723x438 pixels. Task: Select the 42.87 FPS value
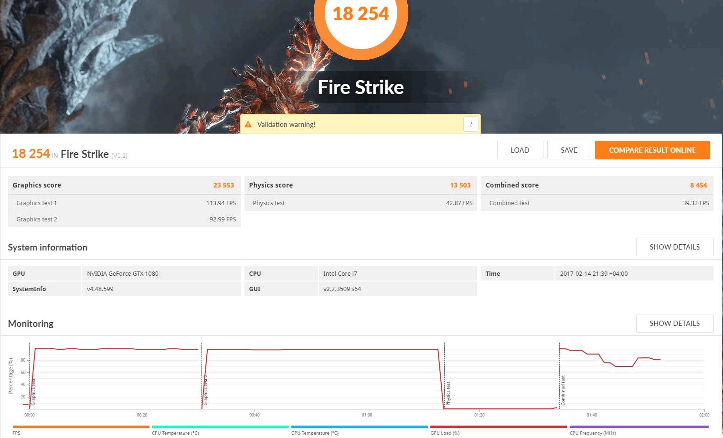pyautogui.click(x=459, y=203)
